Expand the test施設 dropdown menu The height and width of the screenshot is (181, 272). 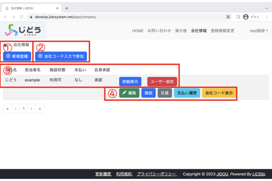pos(259,31)
